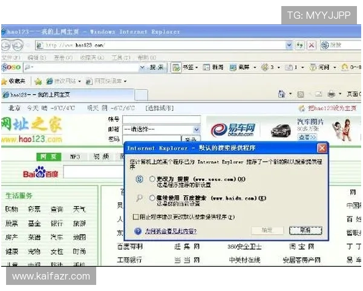Click the Baidu search text box
363x291 pixels.
(93, 172)
